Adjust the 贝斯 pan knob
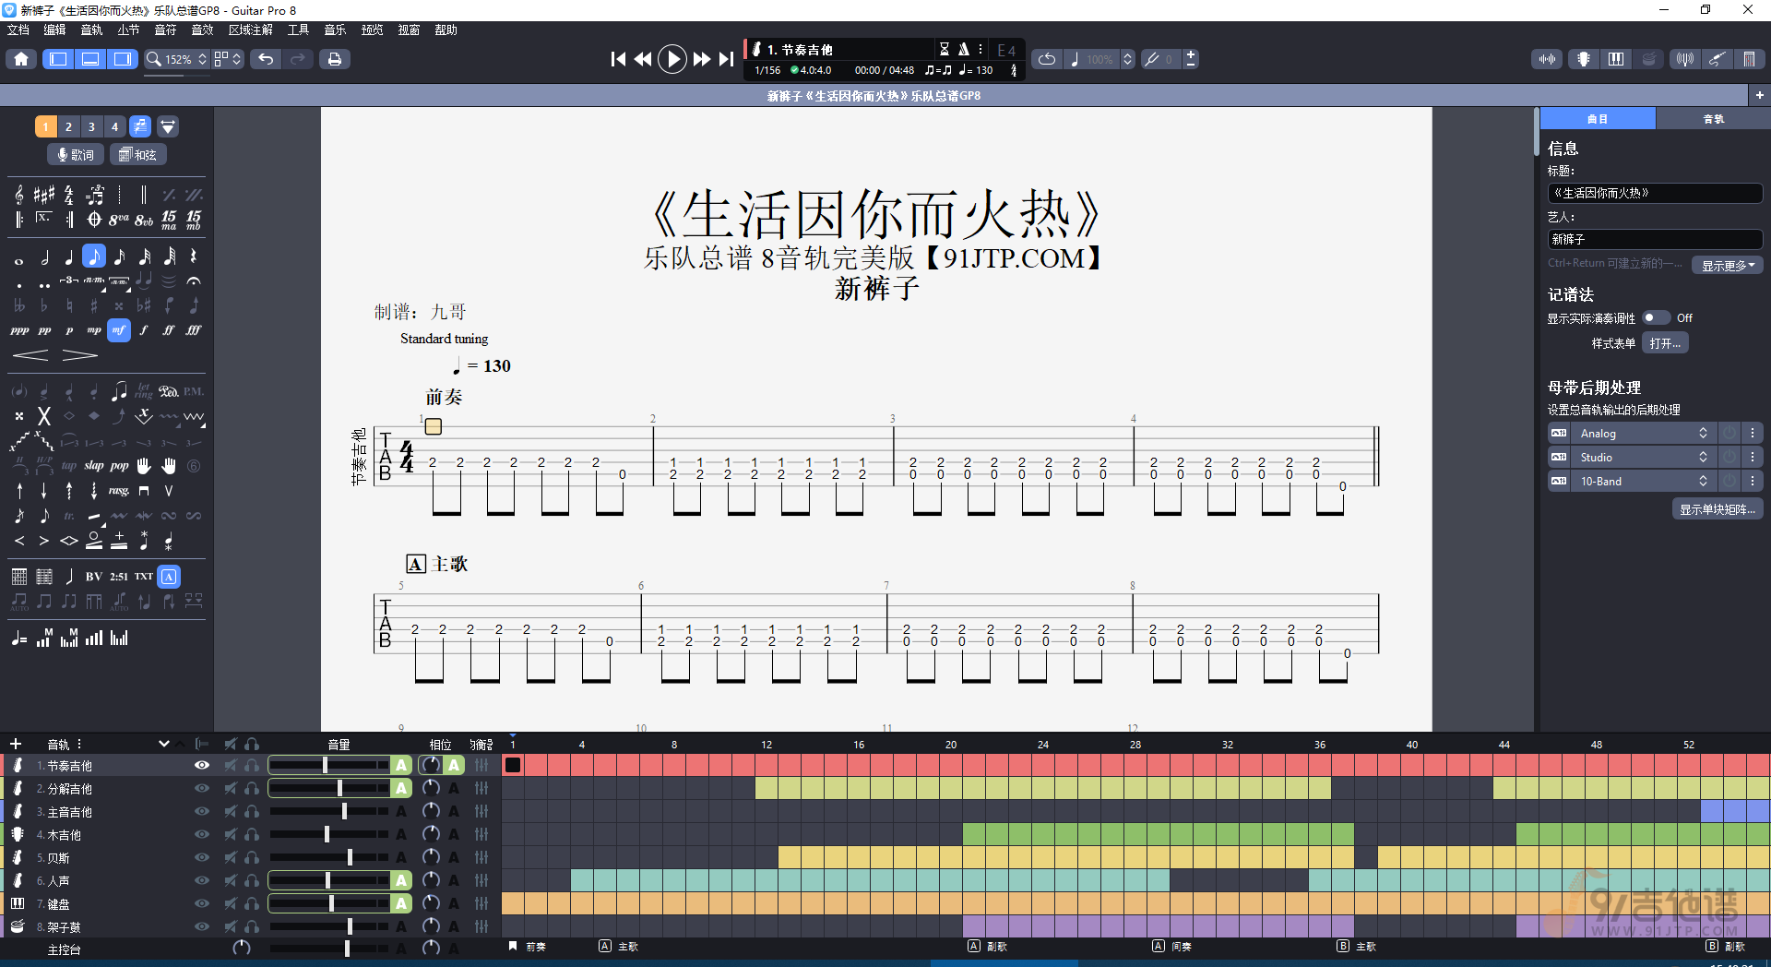 click(x=431, y=857)
